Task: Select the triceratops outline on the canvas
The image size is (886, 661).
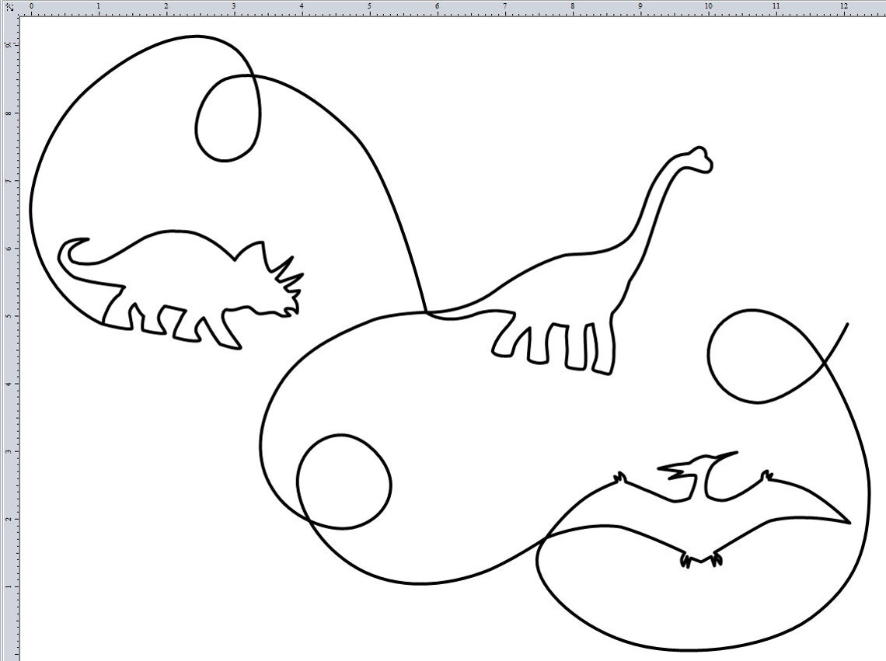Action: [x=181, y=289]
